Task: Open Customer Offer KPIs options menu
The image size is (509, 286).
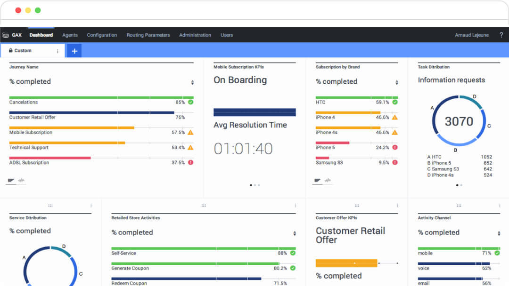Action: 398,206
